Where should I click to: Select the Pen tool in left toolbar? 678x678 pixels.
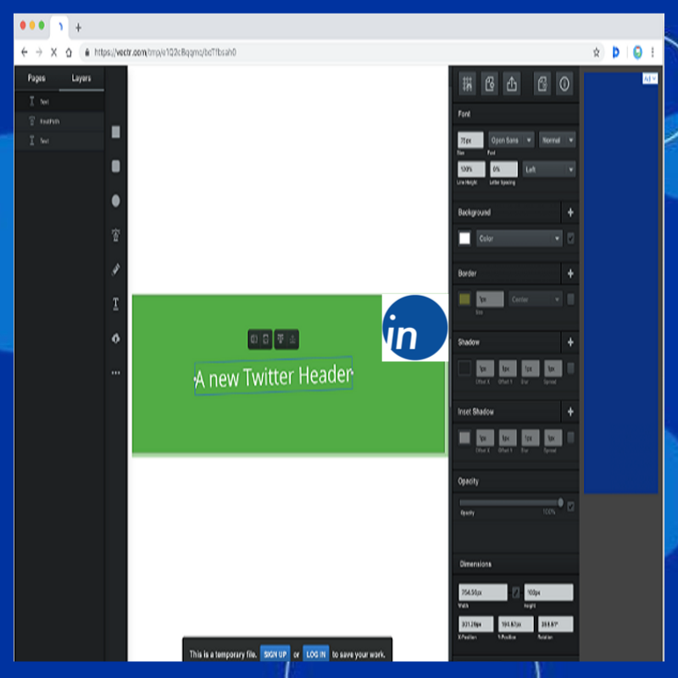tap(115, 235)
